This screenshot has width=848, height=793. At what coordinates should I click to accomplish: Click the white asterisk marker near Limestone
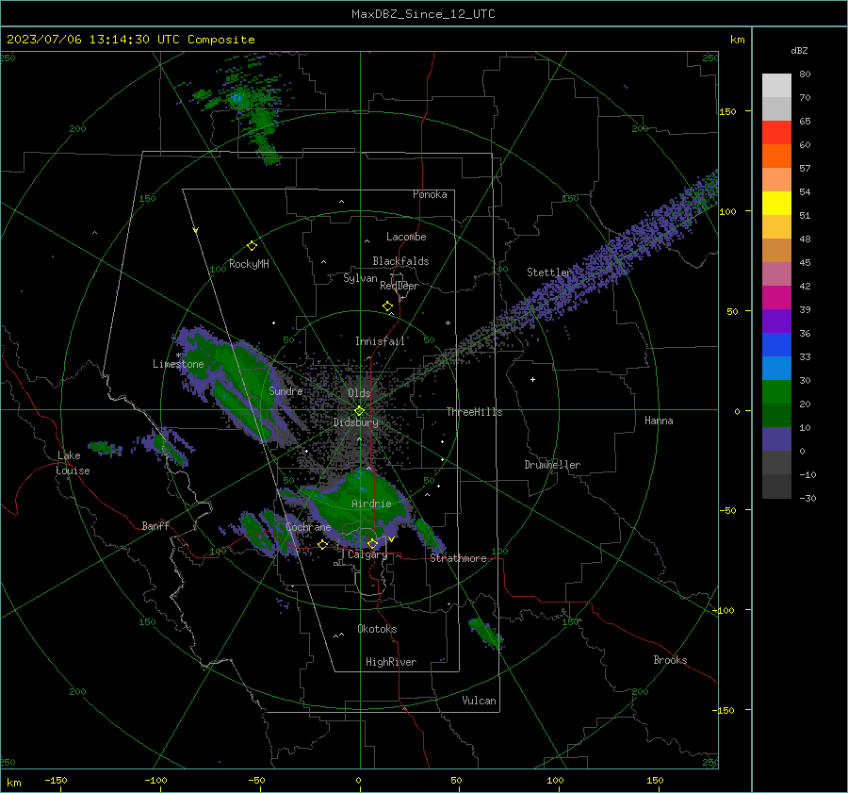179,355
